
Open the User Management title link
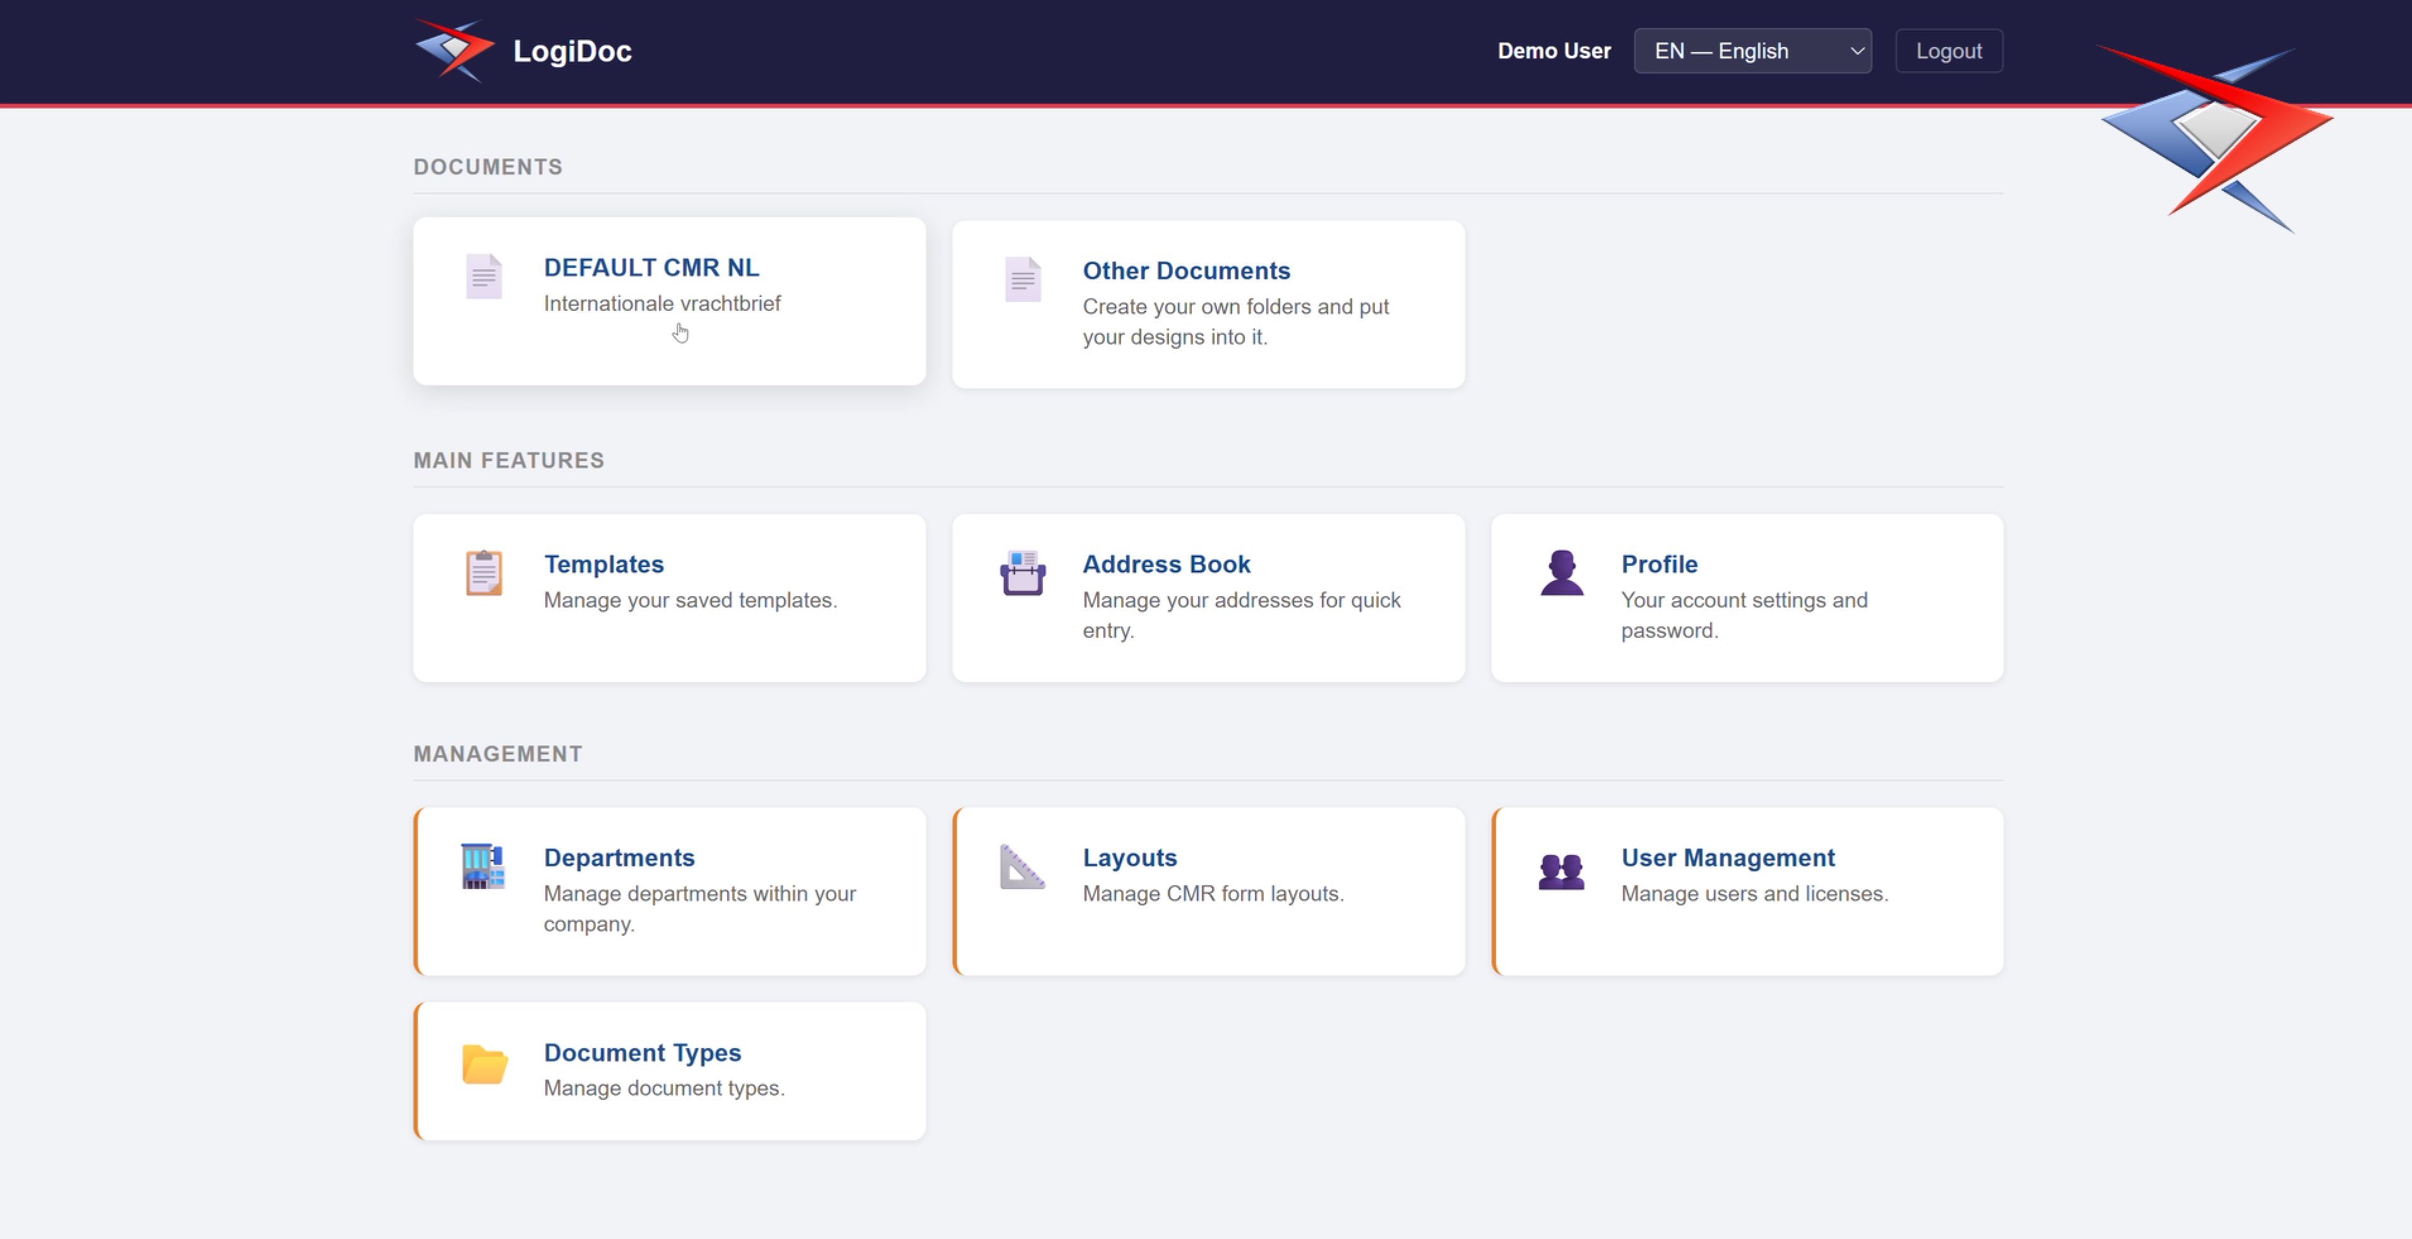(x=1727, y=857)
